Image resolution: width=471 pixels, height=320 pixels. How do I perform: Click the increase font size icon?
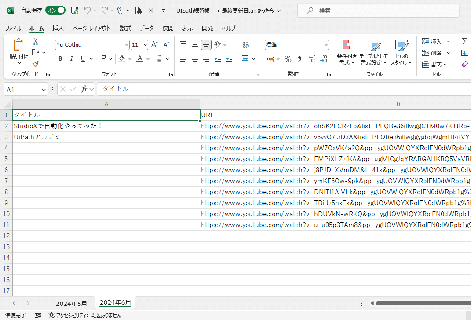pyautogui.click(x=154, y=45)
